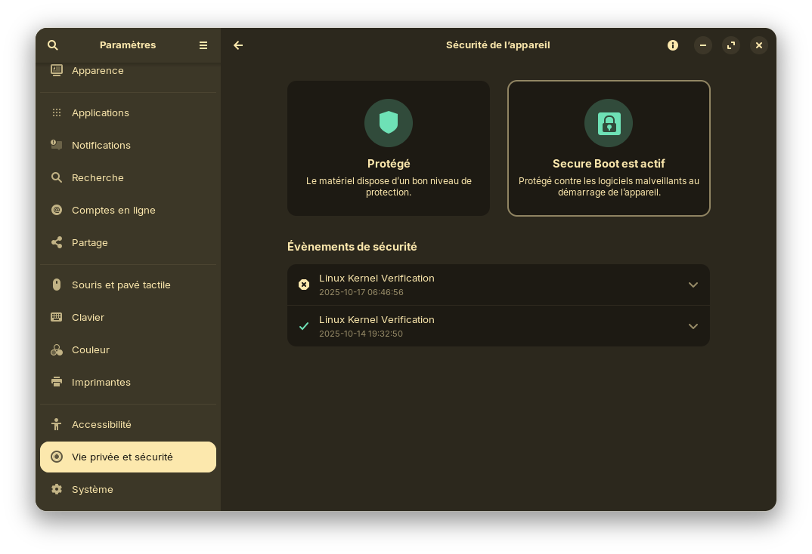Maximize the settings window

731,45
